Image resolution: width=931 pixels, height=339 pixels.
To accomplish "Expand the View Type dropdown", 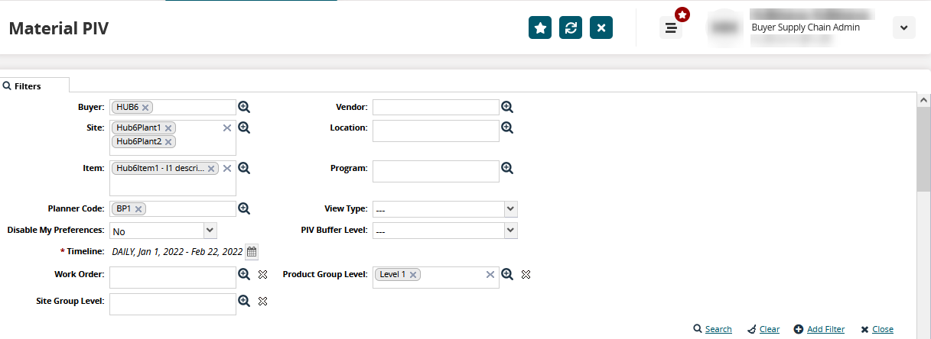I will [x=510, y=209].
